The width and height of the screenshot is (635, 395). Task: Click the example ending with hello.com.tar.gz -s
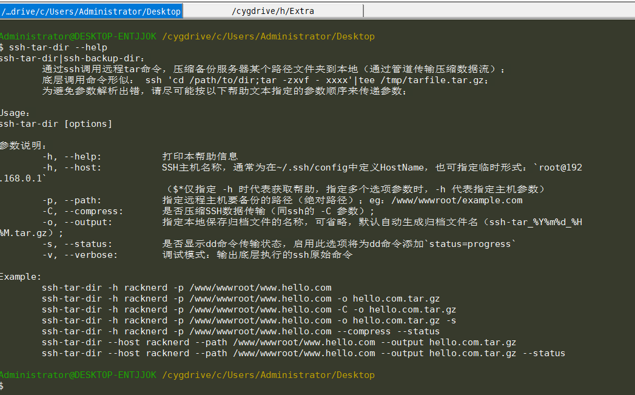[x=243, y=320]
